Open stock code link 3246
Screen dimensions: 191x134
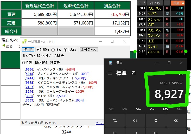29,91
